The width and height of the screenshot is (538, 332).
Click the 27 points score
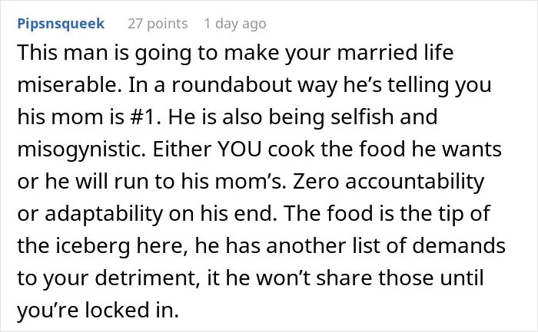(158, 24)
